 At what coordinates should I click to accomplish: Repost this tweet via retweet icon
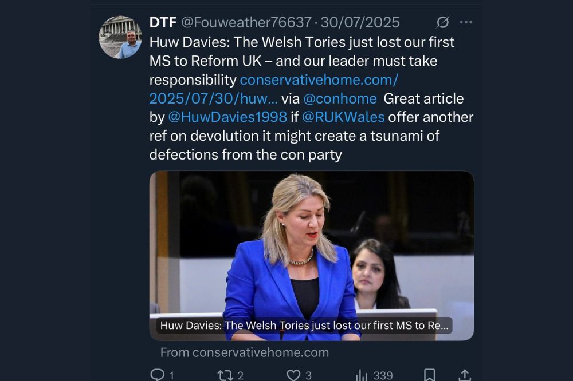225,375
